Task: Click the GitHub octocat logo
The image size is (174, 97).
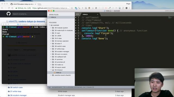Action: 8,14
